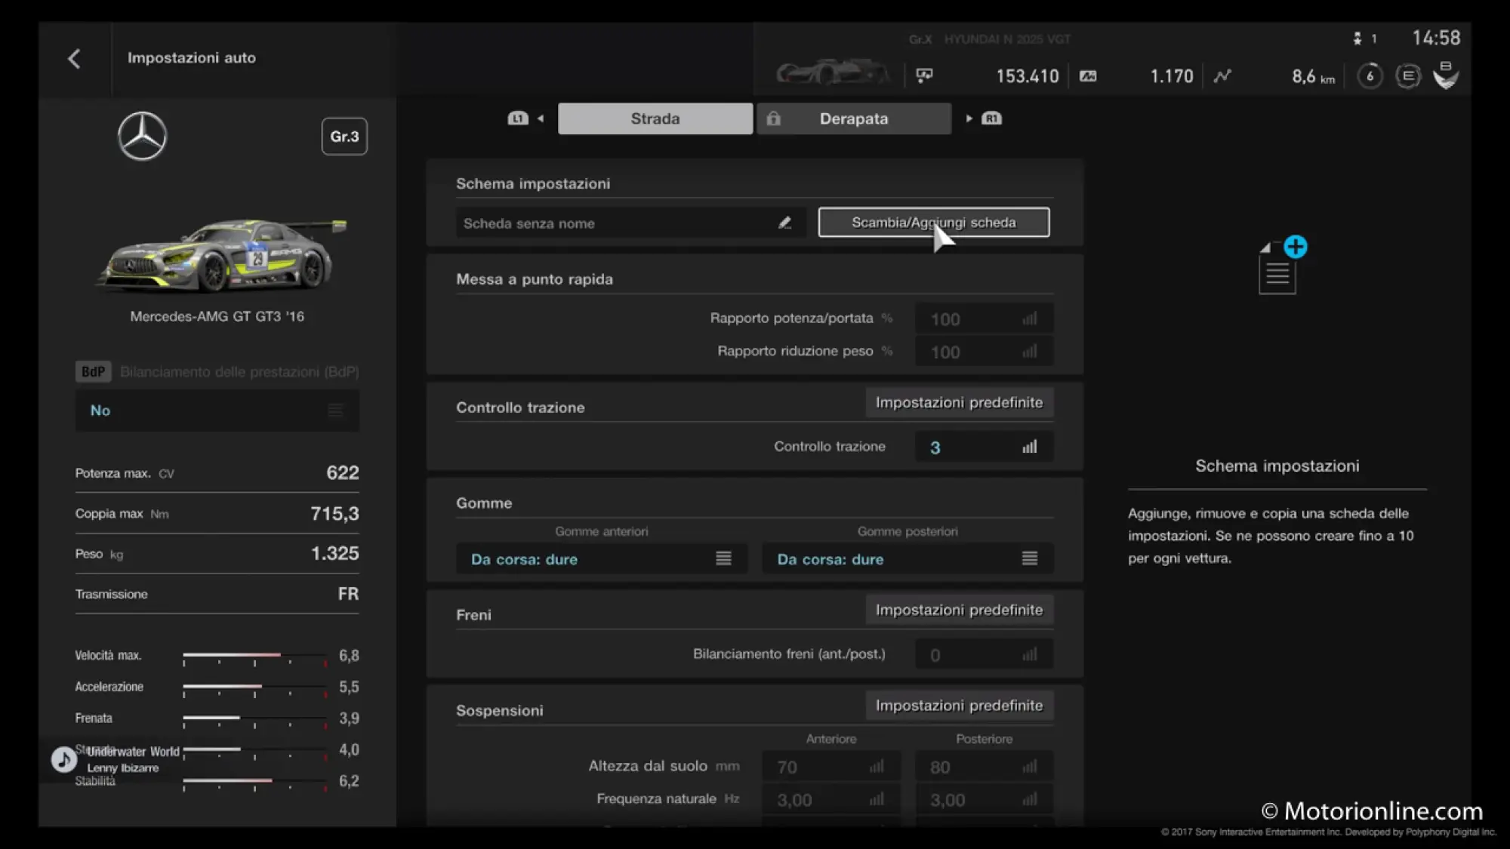This screenshot has height=849, width=1510.
Task: Reset Freni with Impostazioni predefinite
Action: pos(958,610)
